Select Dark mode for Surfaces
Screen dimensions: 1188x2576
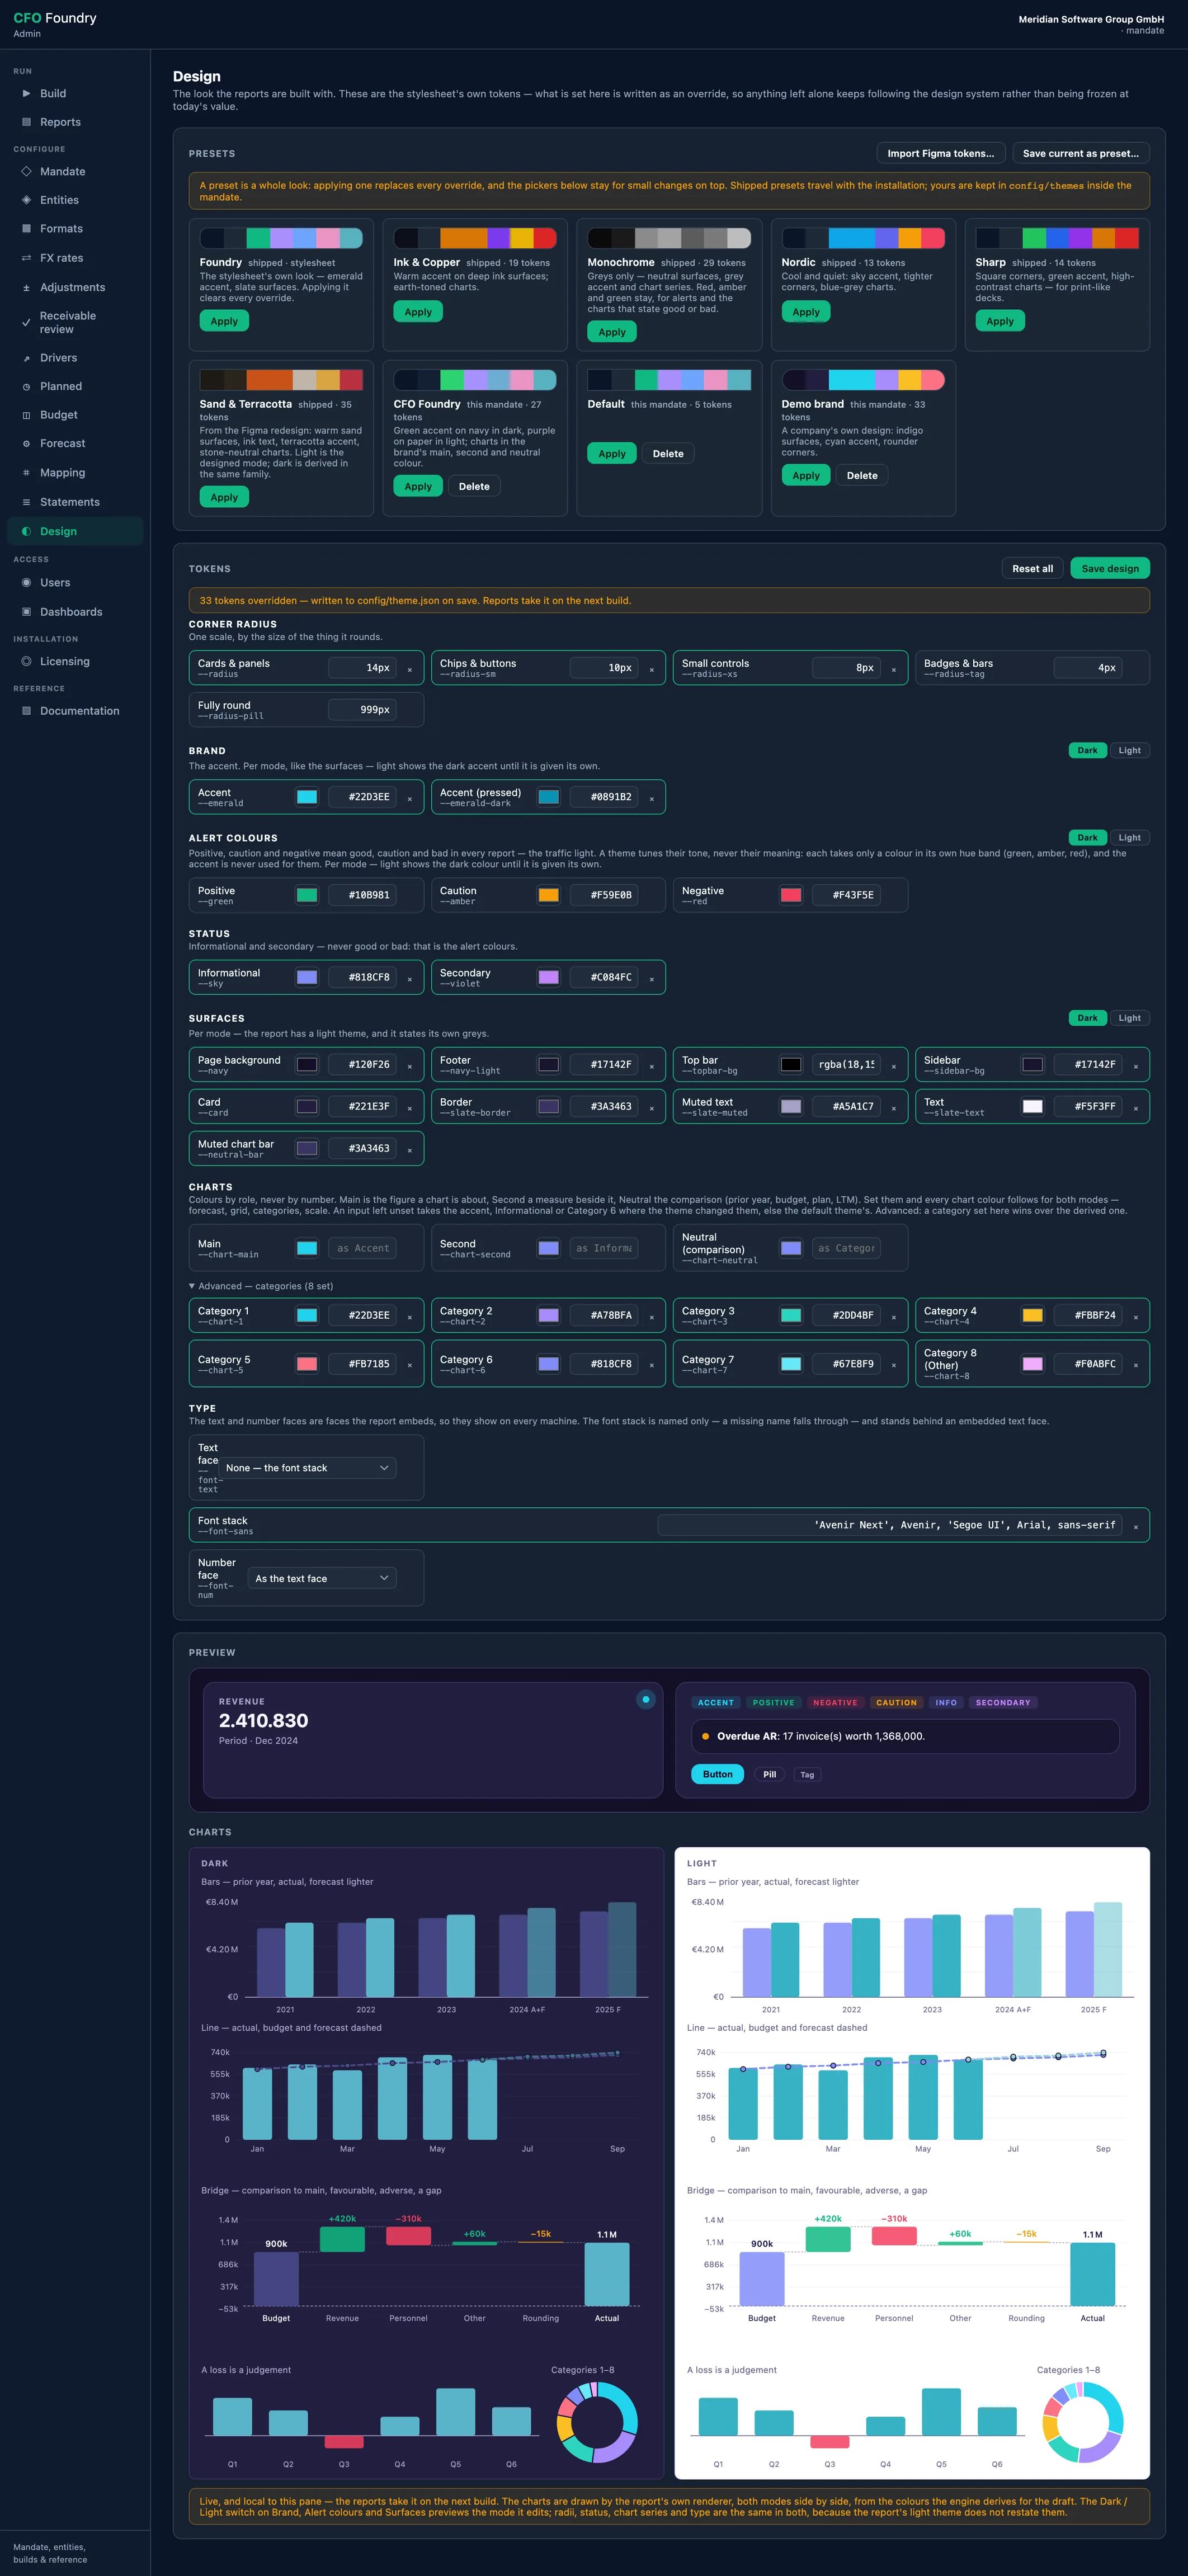coord(1087,1018)
